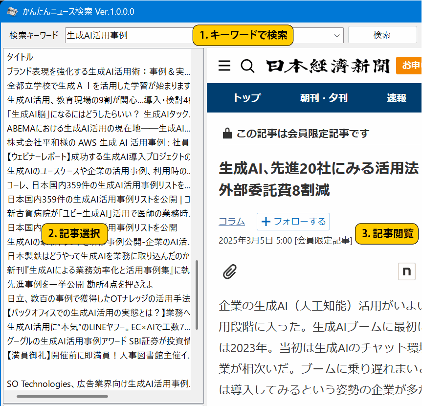The width and height of the screenshot is (422, 406).
Task: Click the app icon in title bar
Action: (x=12, y=11)
